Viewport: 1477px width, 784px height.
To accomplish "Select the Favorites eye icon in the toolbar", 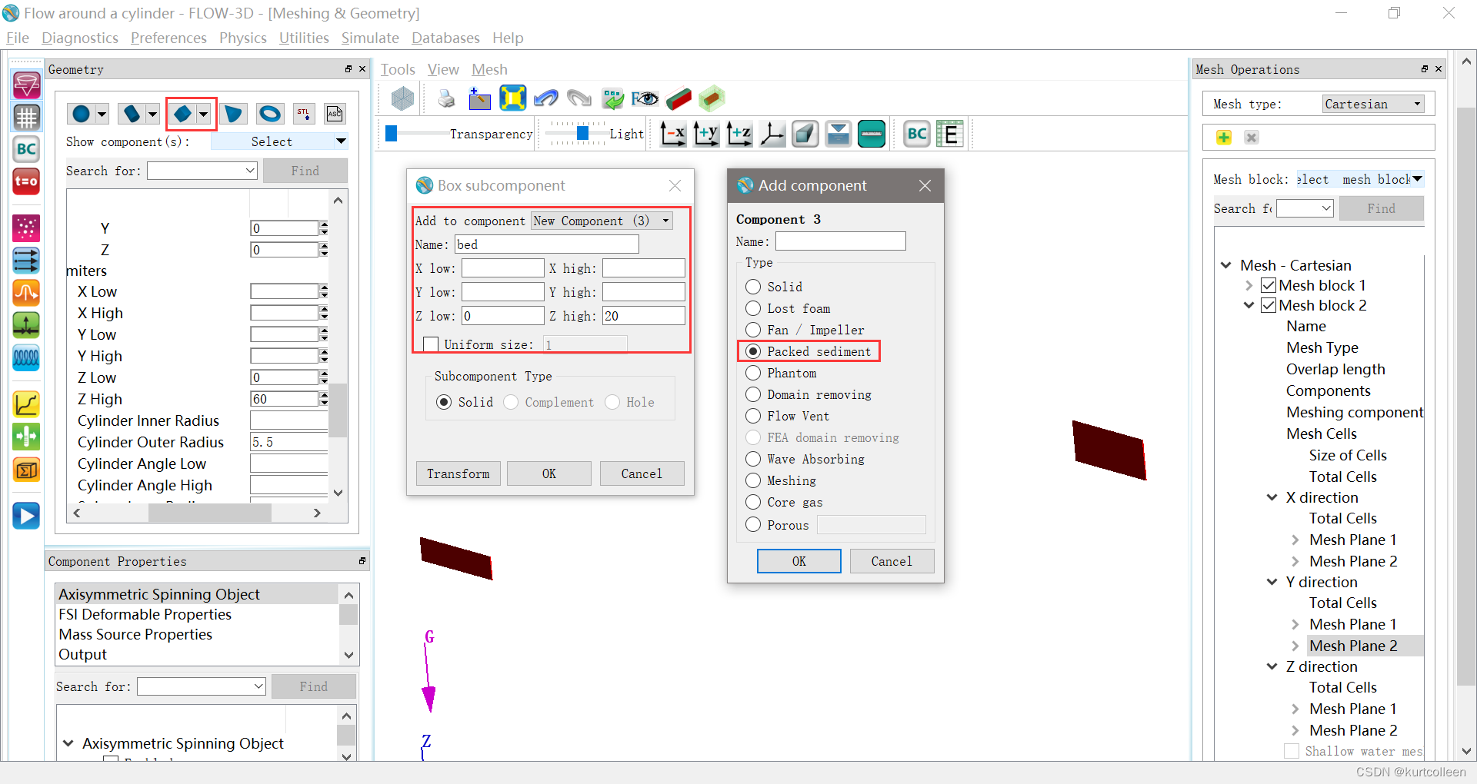I will (645, 99).
